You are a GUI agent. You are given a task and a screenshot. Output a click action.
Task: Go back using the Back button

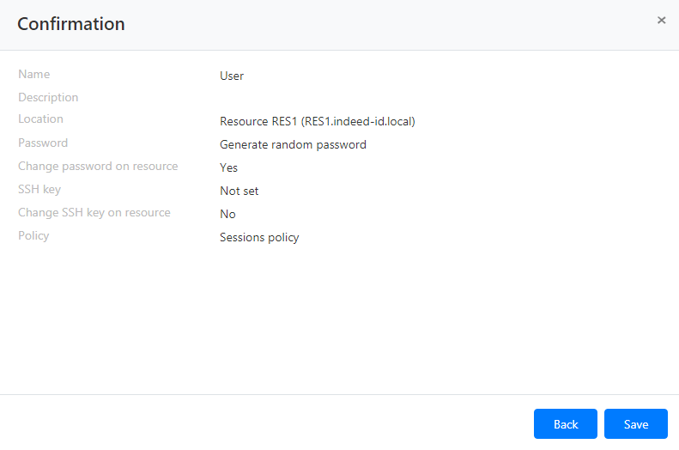click(x=566, y=424)
